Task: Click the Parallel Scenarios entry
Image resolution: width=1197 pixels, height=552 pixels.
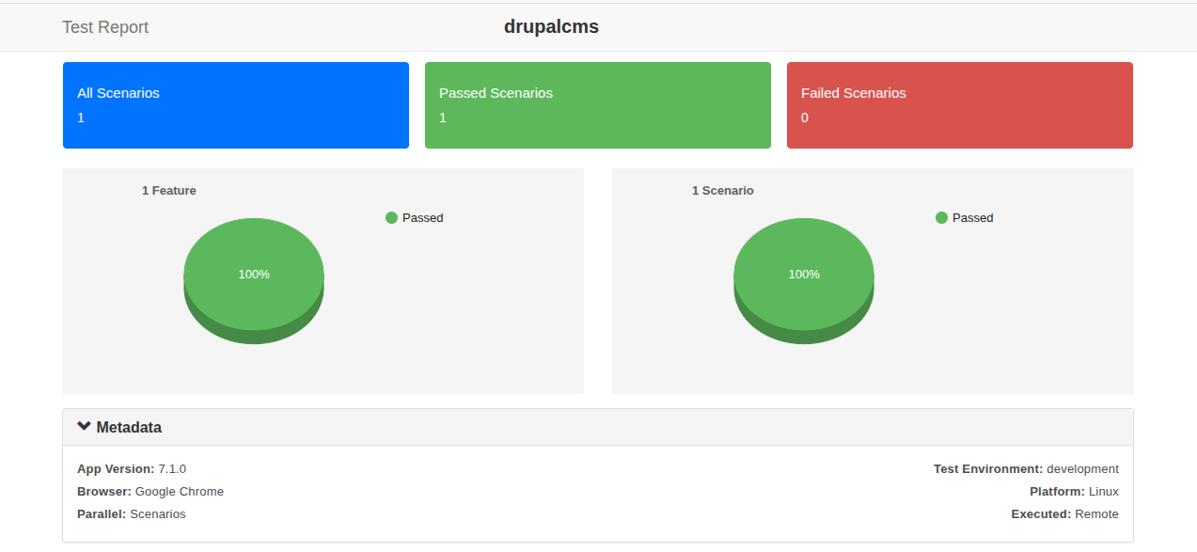Action: (x=132, y=513)
